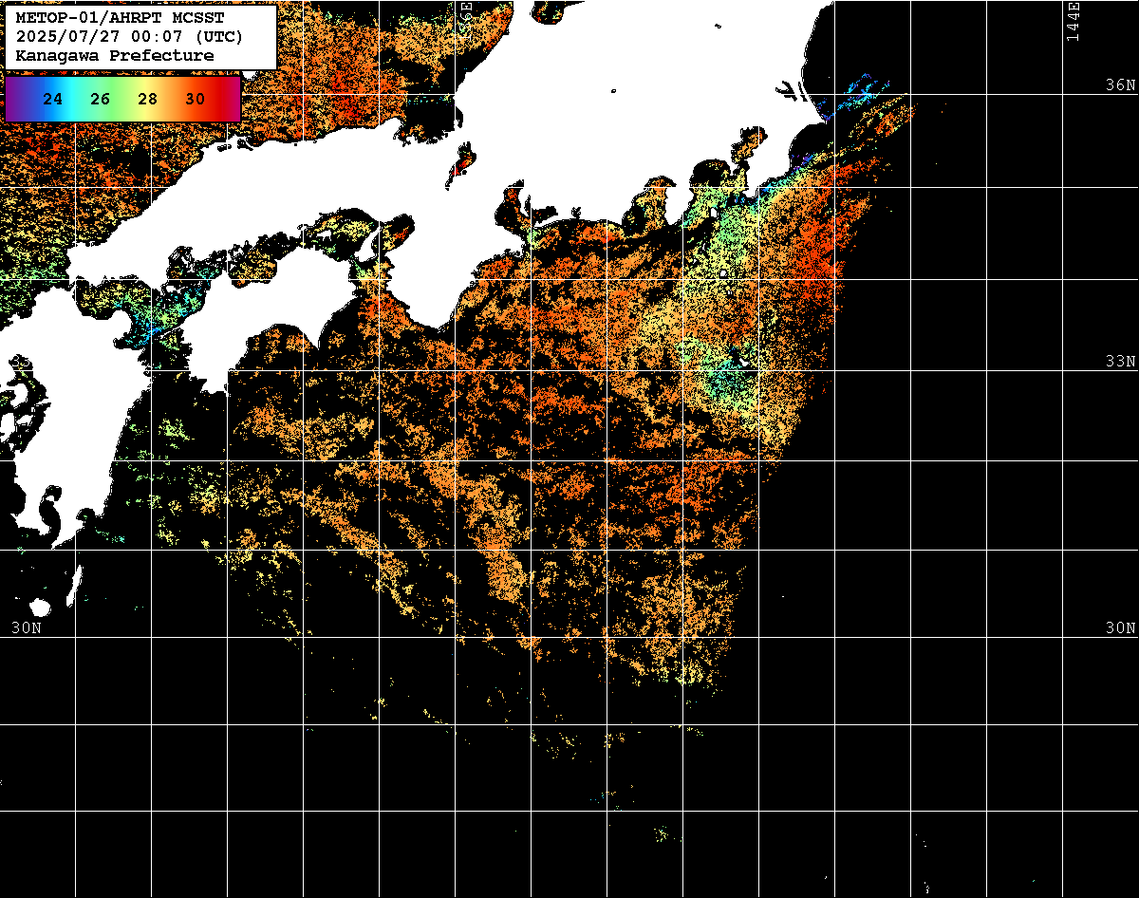Click the "30N" latitude label on the right edge
1139x898 pixels.
click(x=1120, y=627)
